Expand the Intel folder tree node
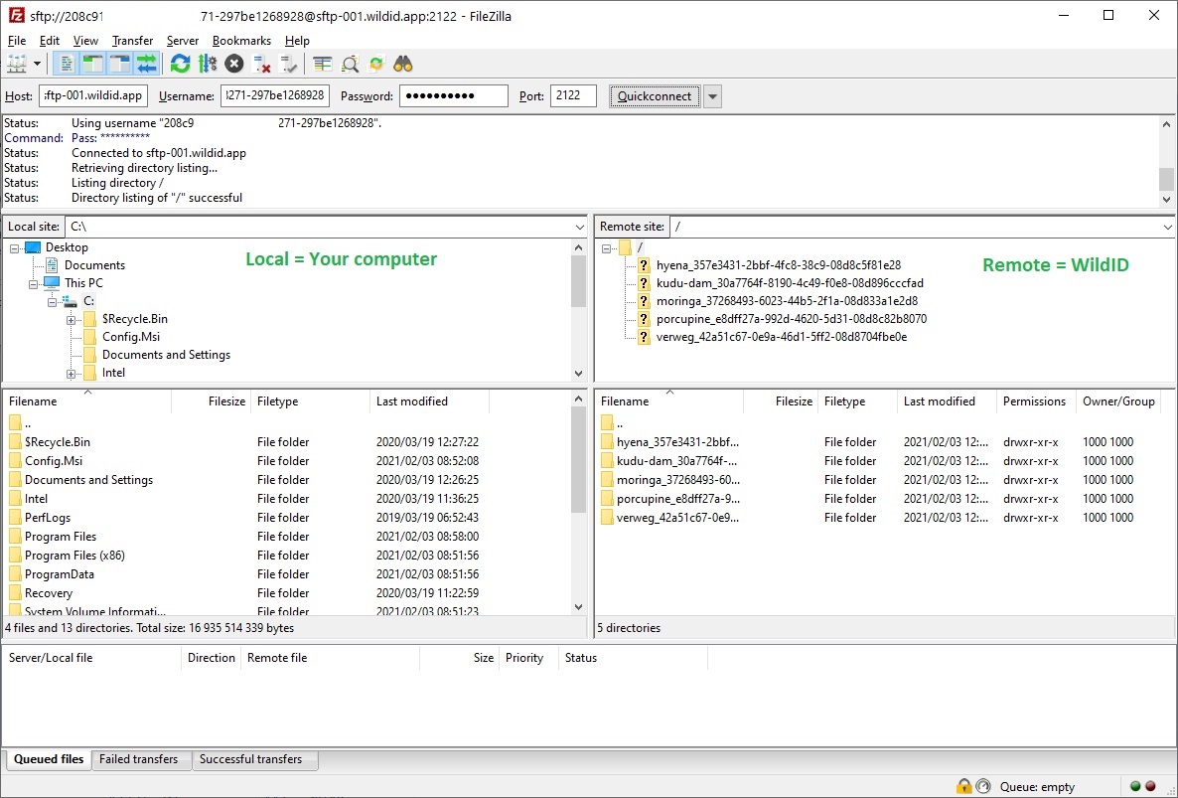1178x798 pixels. (x=71, y=374)
